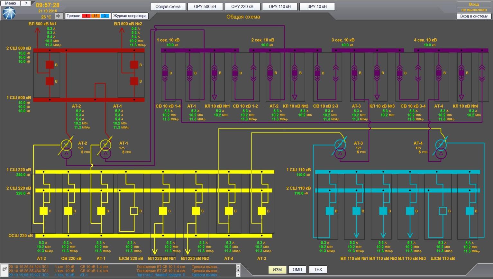
Task: Switch to the ОРУ 500 кВ tab
Action: point(205,7)
